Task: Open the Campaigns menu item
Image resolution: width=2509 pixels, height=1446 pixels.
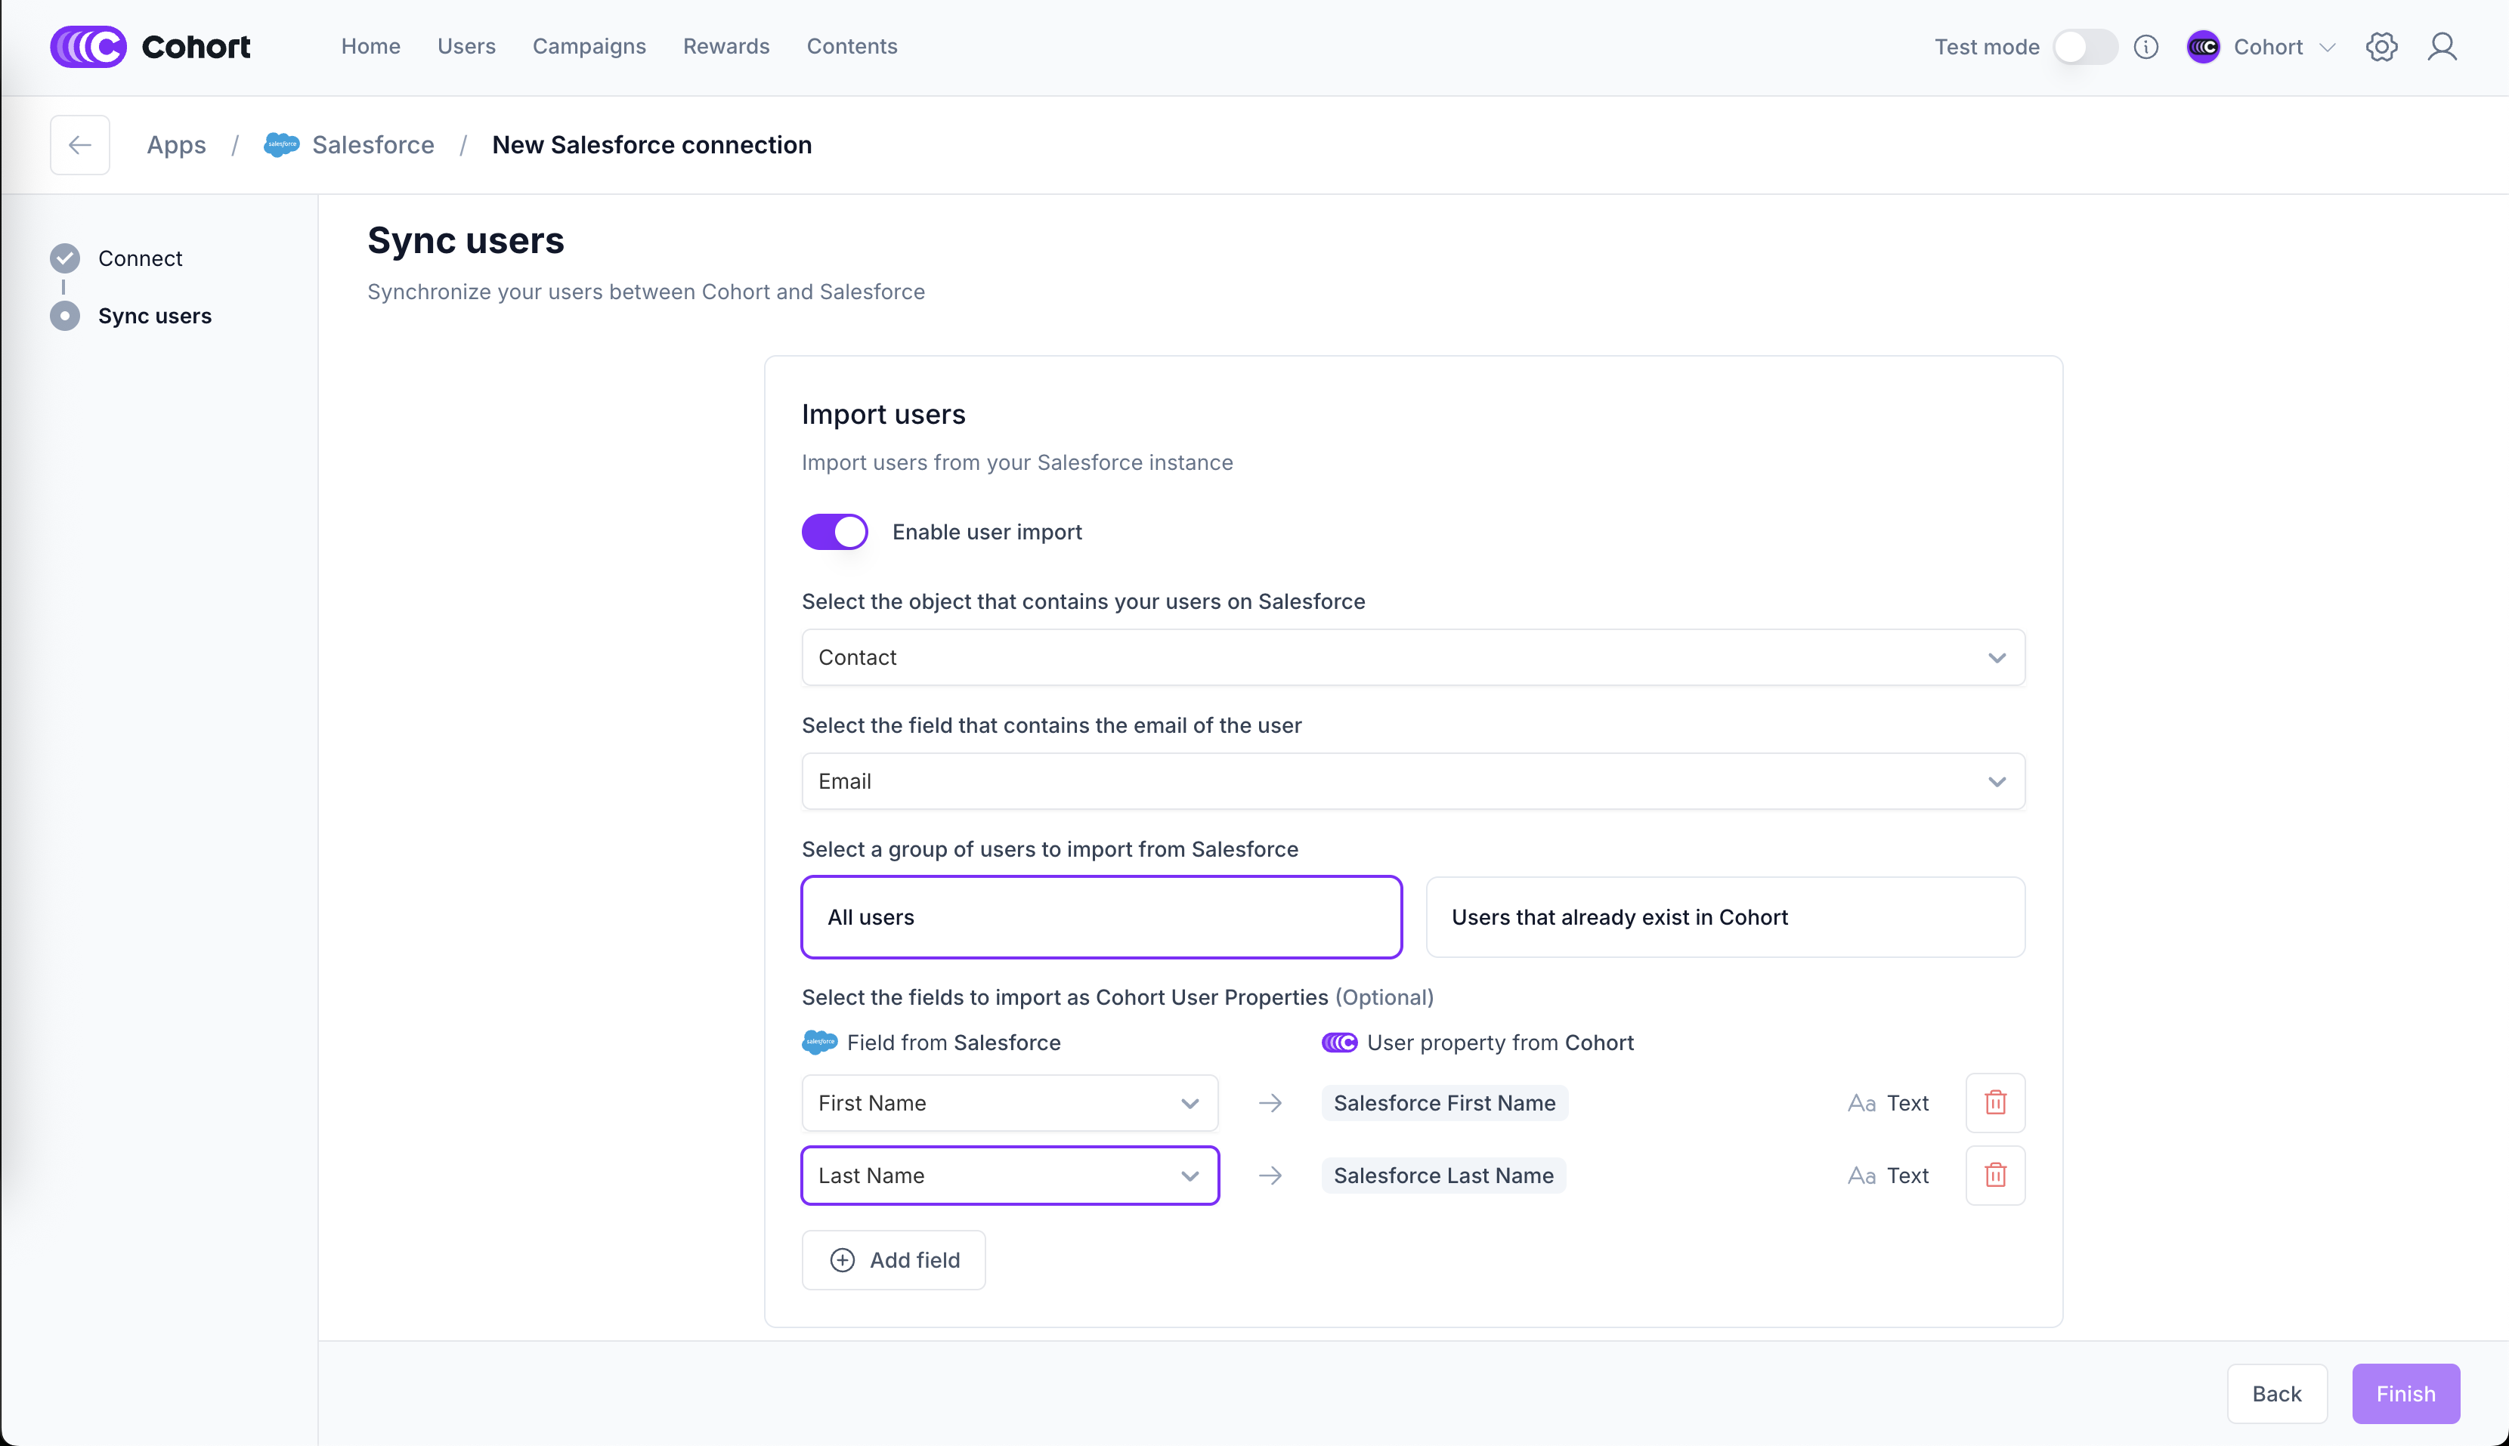Action: pos(589,47)
